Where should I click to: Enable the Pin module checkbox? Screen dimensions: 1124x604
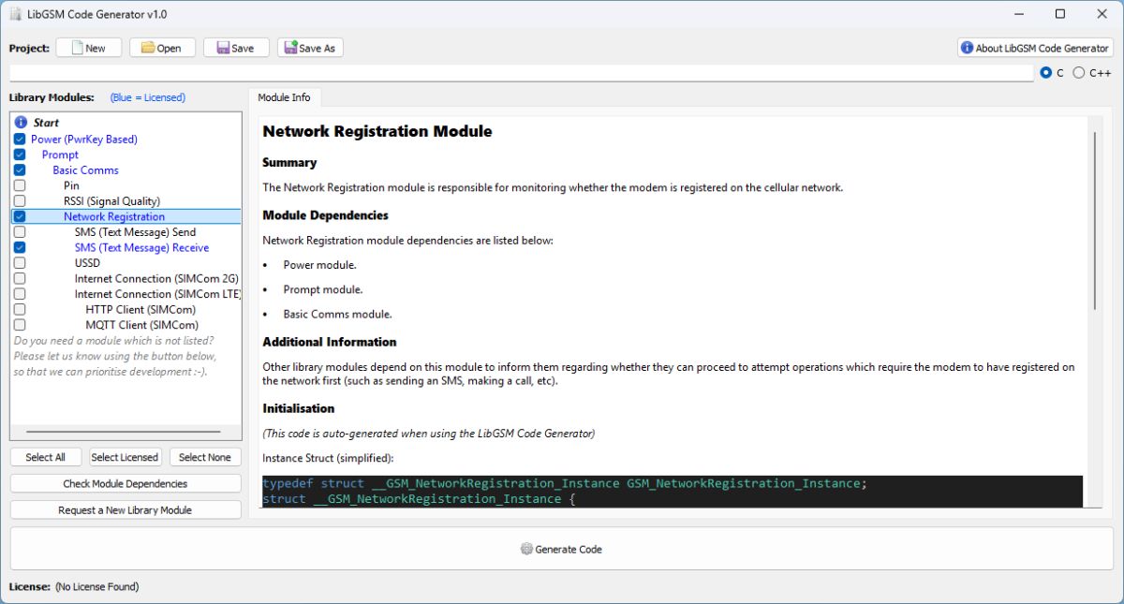(x=20, y=185)
